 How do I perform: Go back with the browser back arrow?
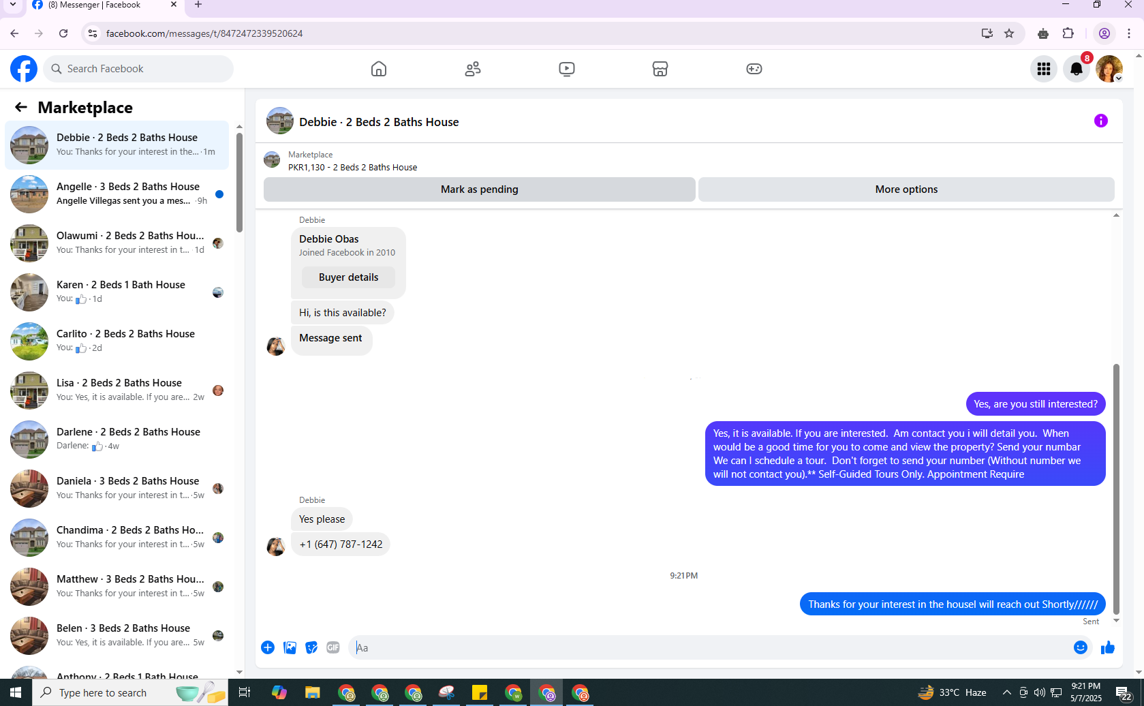tap(14, 33)
